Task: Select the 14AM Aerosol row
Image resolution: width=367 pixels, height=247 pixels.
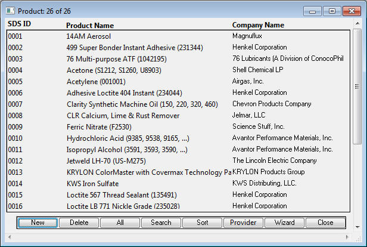Action: [x=88, y=36]
